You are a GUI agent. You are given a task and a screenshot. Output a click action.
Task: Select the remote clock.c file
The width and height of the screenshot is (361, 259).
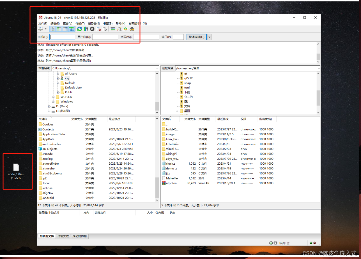click(170, 164)
